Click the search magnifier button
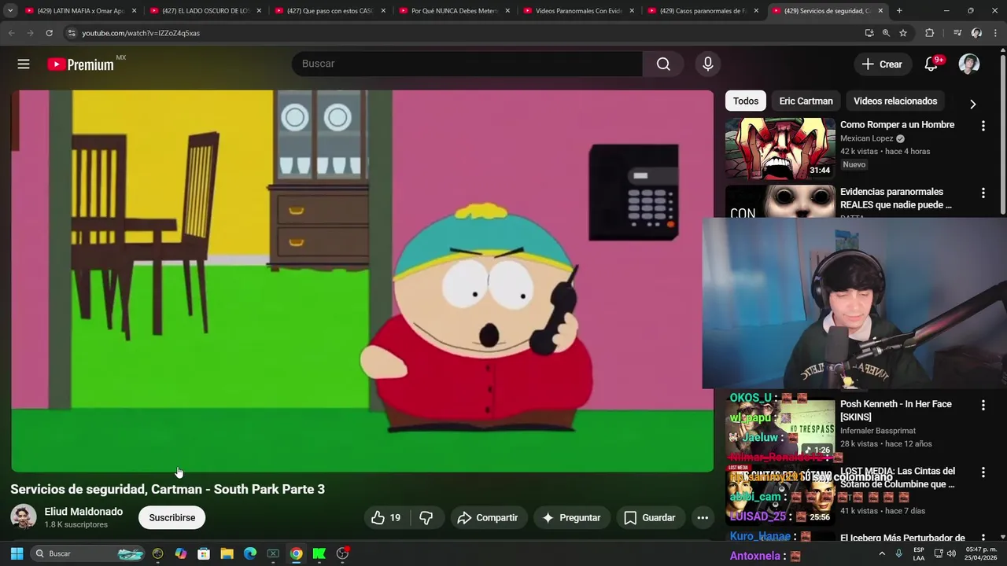This screenshot has height=566, width=1007. (663, 64)
